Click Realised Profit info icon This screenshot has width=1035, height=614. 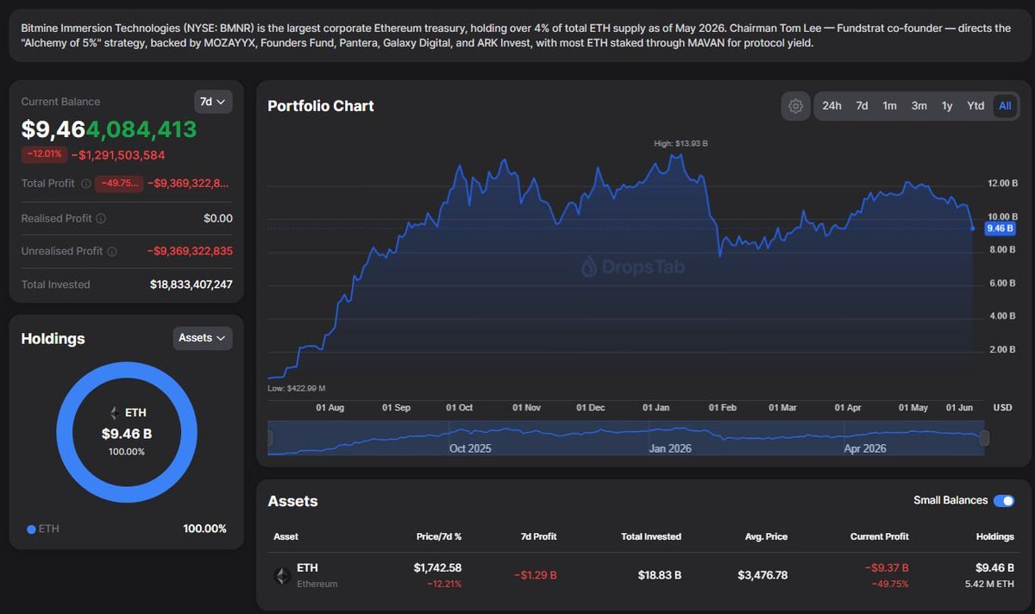point(101,219)
